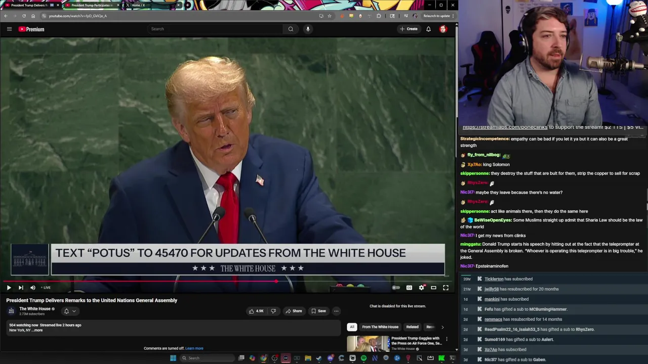Skip to the next video
The image size is (648, 364).
(x=21, y=288)
